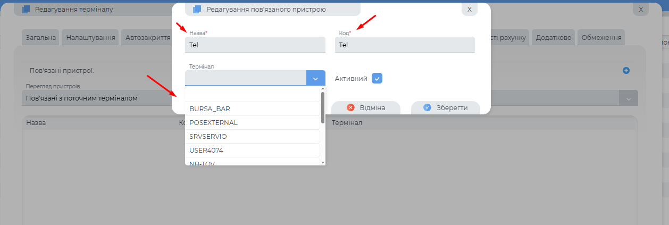Click the blue checkmark icon on Зберегти
The image size is (669, 225).
[x=427, y=107]
